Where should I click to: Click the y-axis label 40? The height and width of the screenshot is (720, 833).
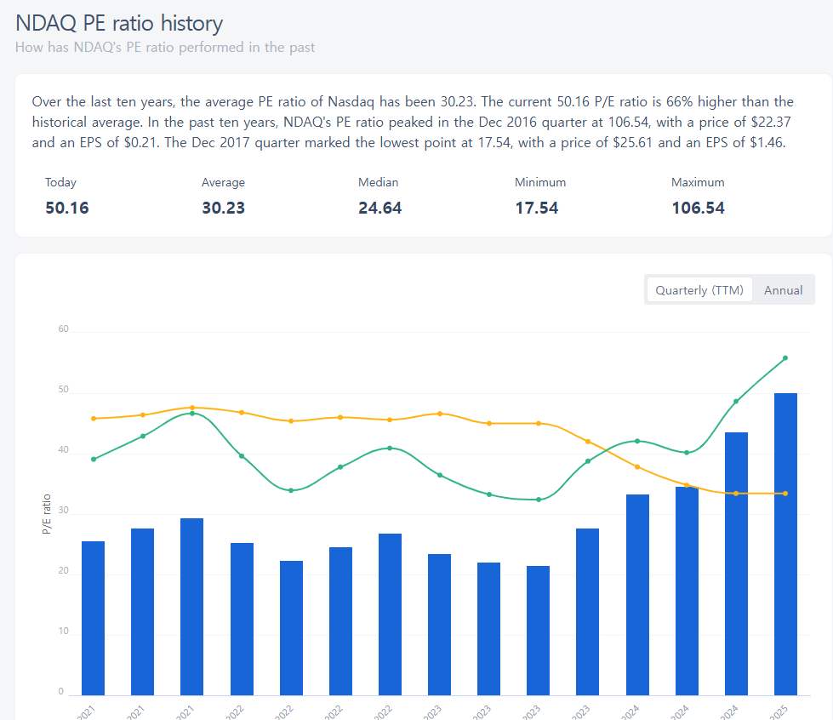tap(63, 450)
